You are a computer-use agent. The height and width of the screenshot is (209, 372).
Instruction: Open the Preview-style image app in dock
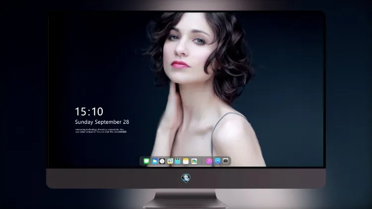click(x=170, y=161)
